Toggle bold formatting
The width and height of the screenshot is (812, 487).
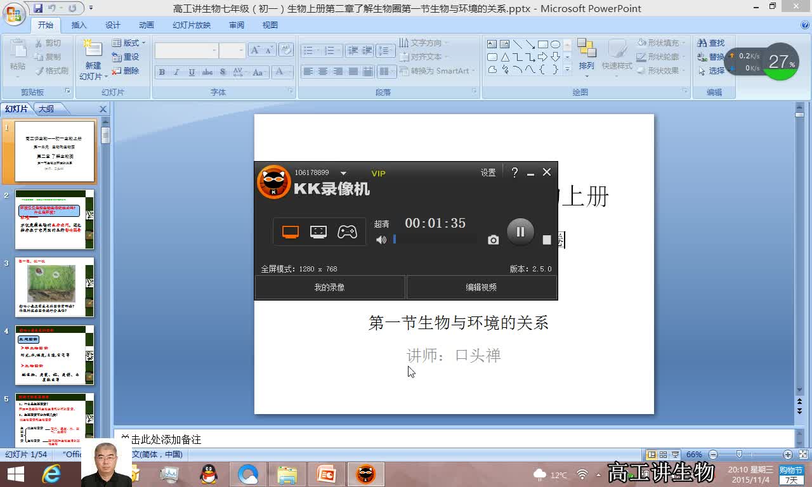(x=162, y=72)
